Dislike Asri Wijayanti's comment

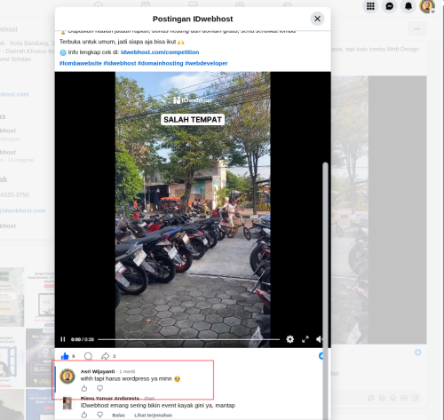coord(100,388)
